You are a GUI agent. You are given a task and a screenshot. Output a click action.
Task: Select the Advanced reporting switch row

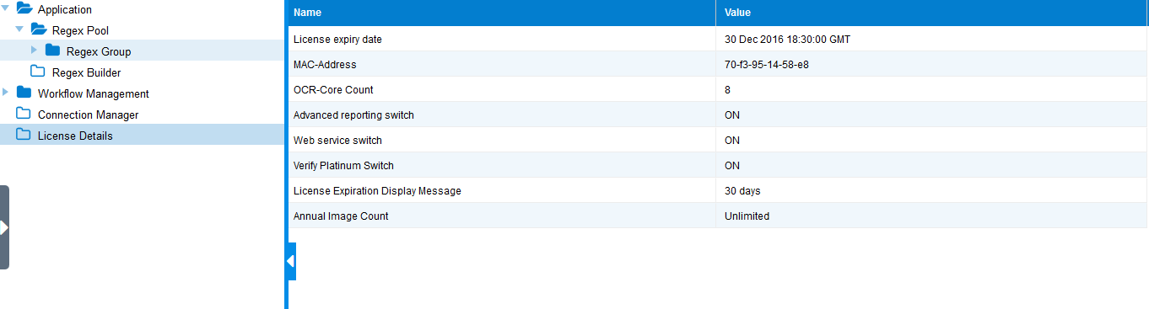coord(718,115)
